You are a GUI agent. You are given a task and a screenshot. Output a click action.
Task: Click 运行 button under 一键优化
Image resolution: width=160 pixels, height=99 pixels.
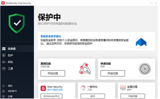click(93, 96)
